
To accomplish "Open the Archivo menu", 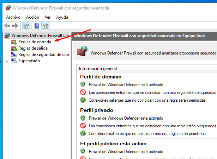I will click(13, 17).
